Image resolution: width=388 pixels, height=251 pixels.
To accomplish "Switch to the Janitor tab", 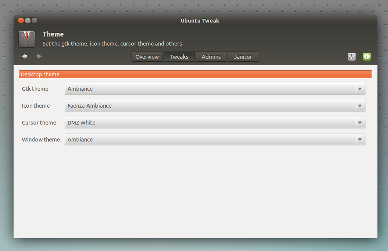I will tap(243, 57).
